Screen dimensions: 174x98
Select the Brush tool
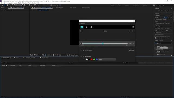(27, 5)
